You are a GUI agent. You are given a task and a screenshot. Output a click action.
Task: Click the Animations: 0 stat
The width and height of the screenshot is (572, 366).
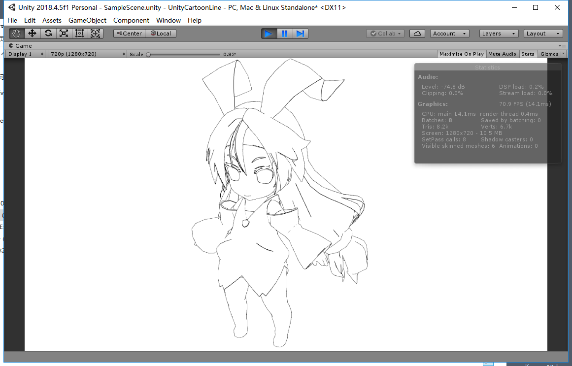pos(518,146)
